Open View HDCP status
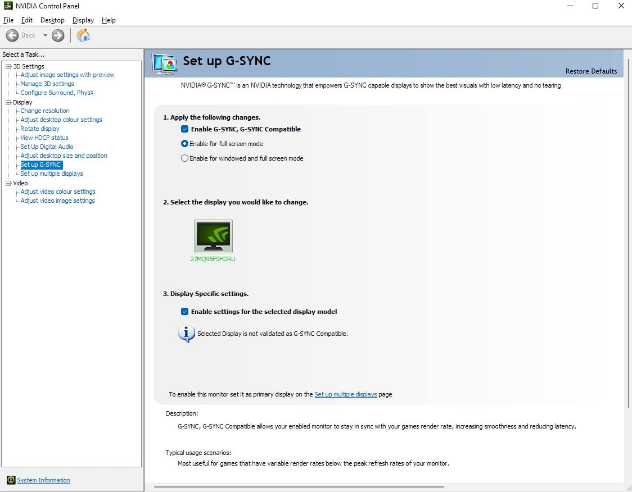 [x=44, y=138]
